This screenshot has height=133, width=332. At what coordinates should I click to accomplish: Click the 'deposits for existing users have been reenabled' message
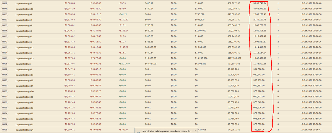click(167, 131)
